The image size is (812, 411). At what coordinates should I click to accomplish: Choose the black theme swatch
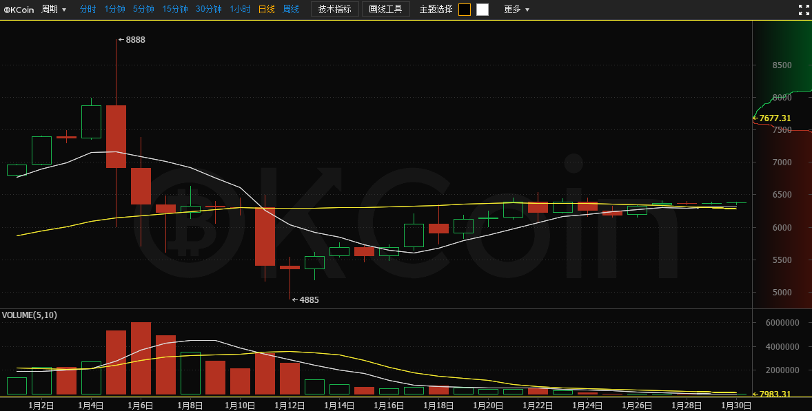(x=465, y=10)
